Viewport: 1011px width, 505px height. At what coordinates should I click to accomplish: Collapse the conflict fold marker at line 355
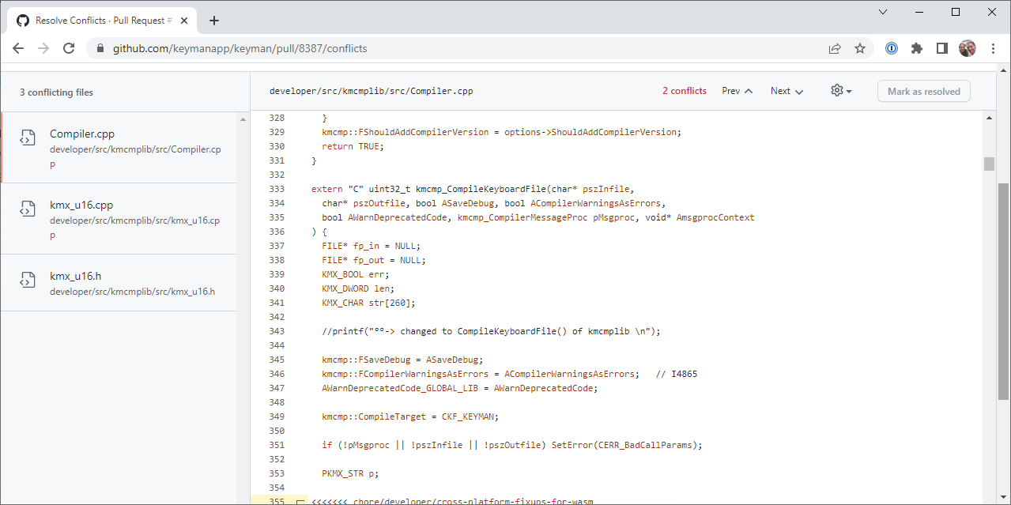(x=300, y=502)
